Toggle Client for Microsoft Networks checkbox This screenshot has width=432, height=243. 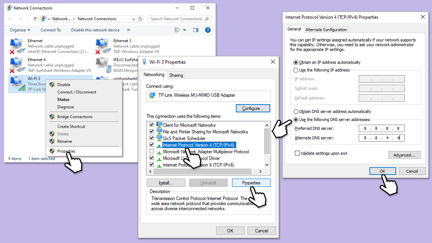(x=152, y=125)
